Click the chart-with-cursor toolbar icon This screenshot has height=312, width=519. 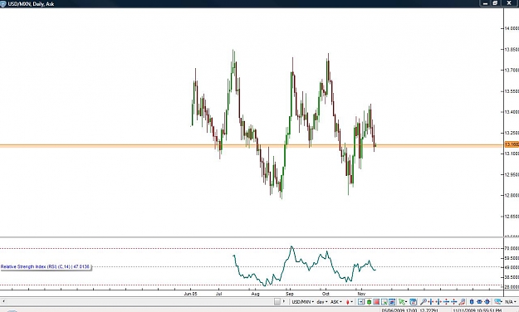384,302
